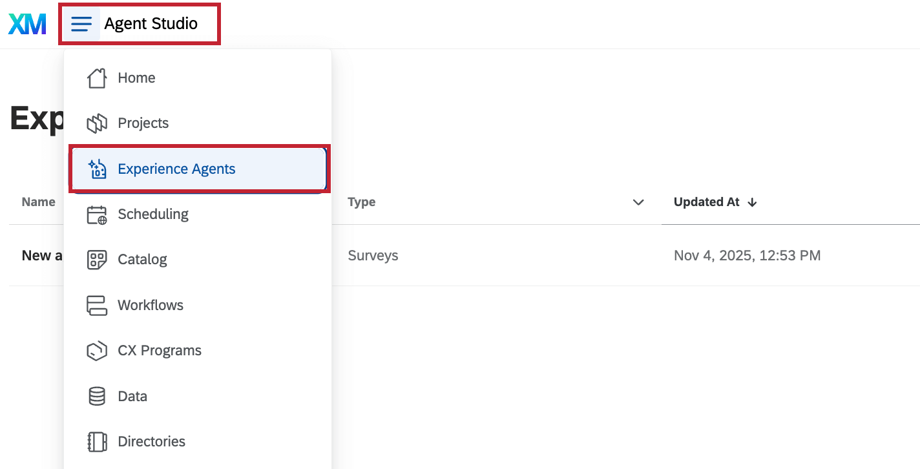Expand the Type column filter dropdown
Image resolution: width=920 pixels, height=469 pixels.
tap(638, 202)
